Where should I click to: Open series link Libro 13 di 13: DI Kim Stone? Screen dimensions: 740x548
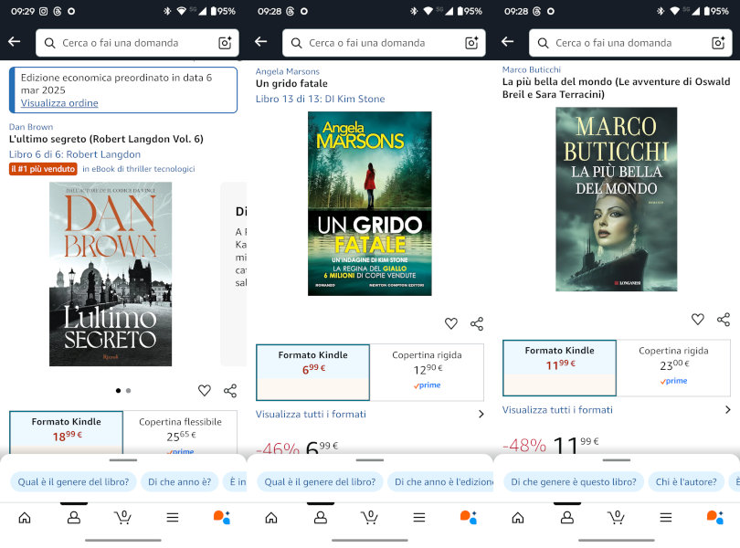[x=321, y=99]
